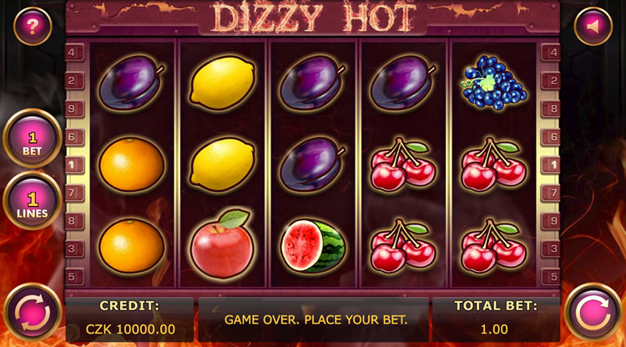Change the bet using the 1 BET button

click(33, 138)
